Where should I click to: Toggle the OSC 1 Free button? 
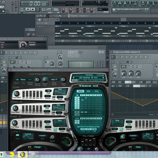pyautogui.click(x=54, y=97)
